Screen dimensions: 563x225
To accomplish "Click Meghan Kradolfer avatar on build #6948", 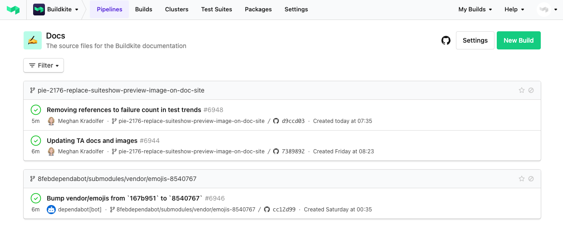I will point(51,121).
